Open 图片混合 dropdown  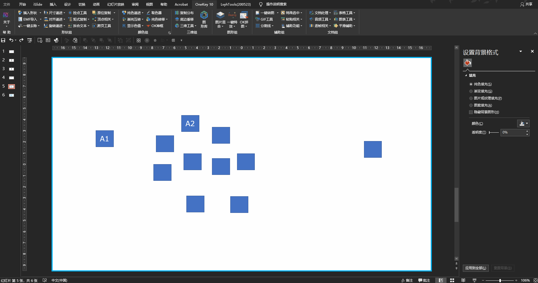click(220, 20)
